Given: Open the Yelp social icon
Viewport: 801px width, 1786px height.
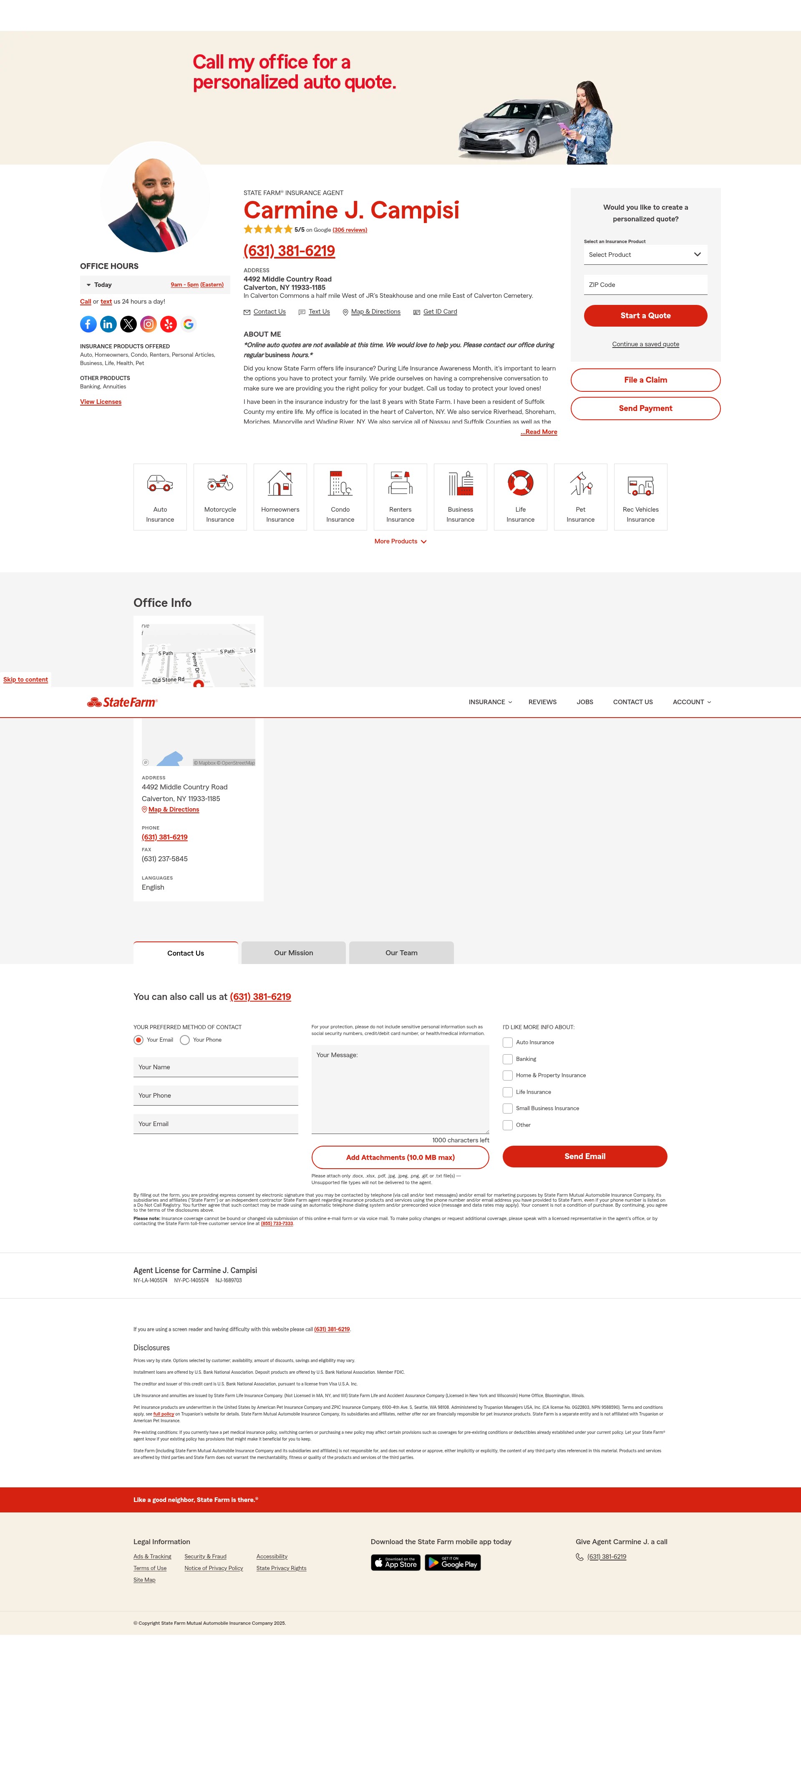Looking at the screenshot, I should [168, 324].
